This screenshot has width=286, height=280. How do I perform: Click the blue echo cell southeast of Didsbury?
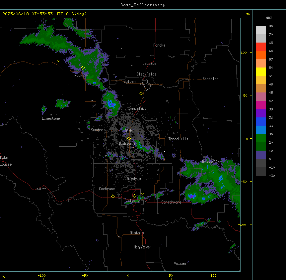coord(140,145)
